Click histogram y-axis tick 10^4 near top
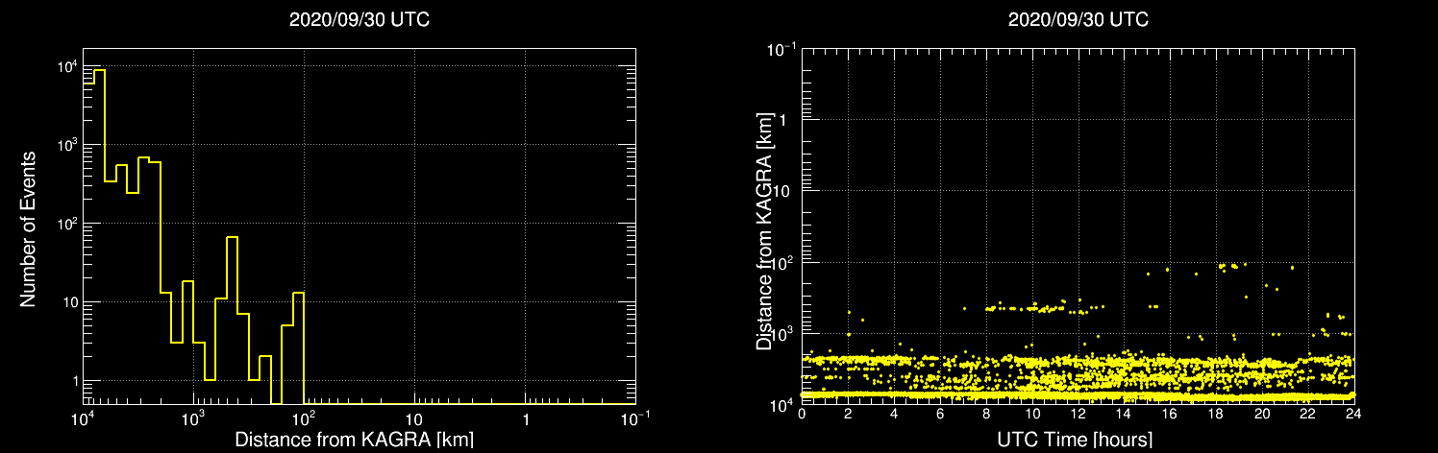This screenshot has width=1438, height=453. [x=66, y=66]
